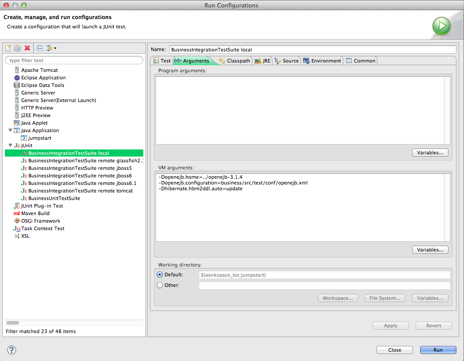
Task: Click JUnit category icon
Action: (17, 145)
